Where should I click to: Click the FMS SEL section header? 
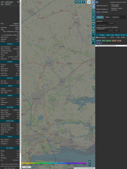(10, 78)
